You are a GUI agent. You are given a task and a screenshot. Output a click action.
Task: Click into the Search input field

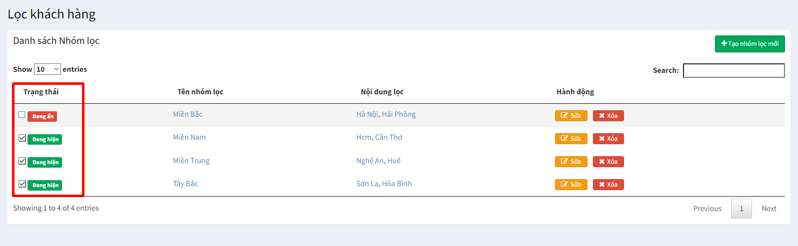(x=734, y=70)
